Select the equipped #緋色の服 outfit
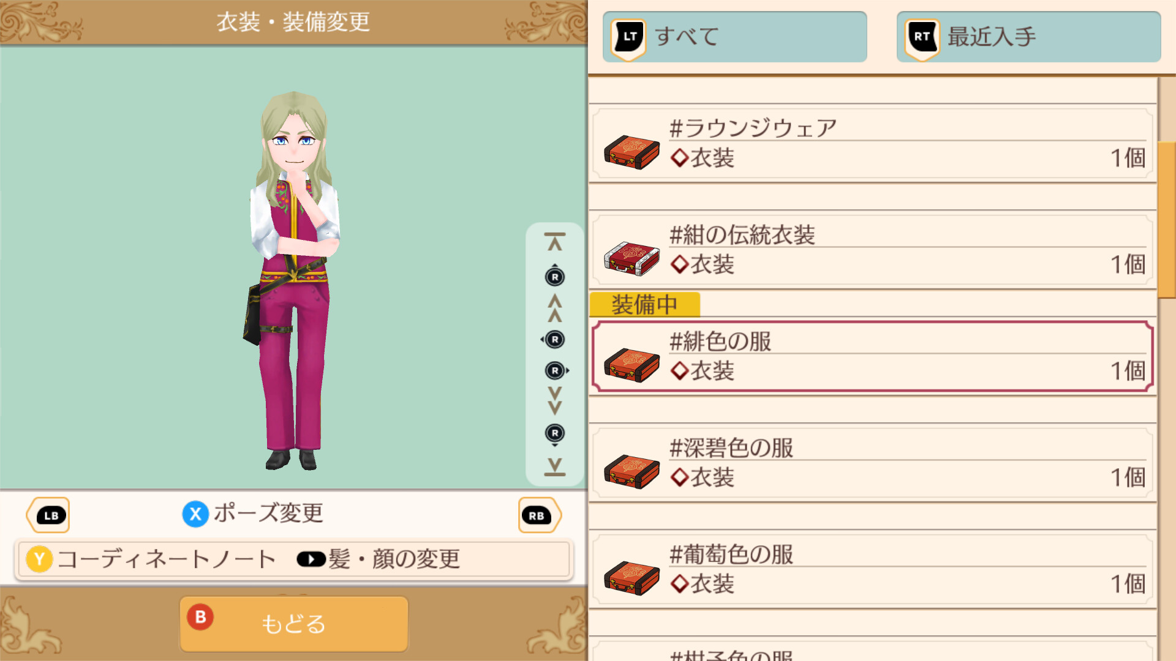 click(872, 357)
